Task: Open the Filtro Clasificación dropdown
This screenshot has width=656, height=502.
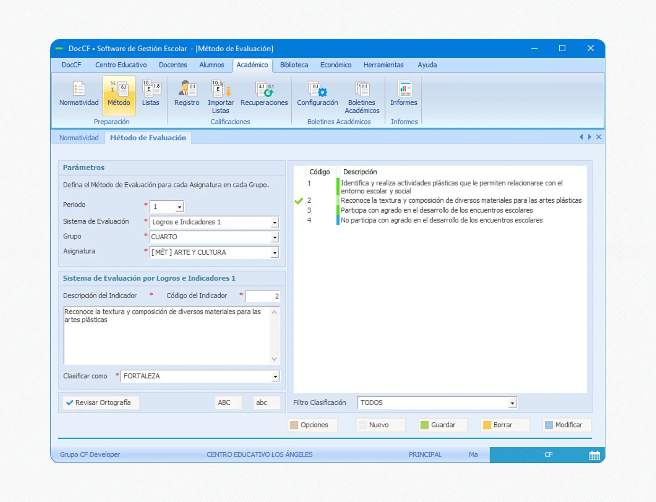Action: coord(512,403)
